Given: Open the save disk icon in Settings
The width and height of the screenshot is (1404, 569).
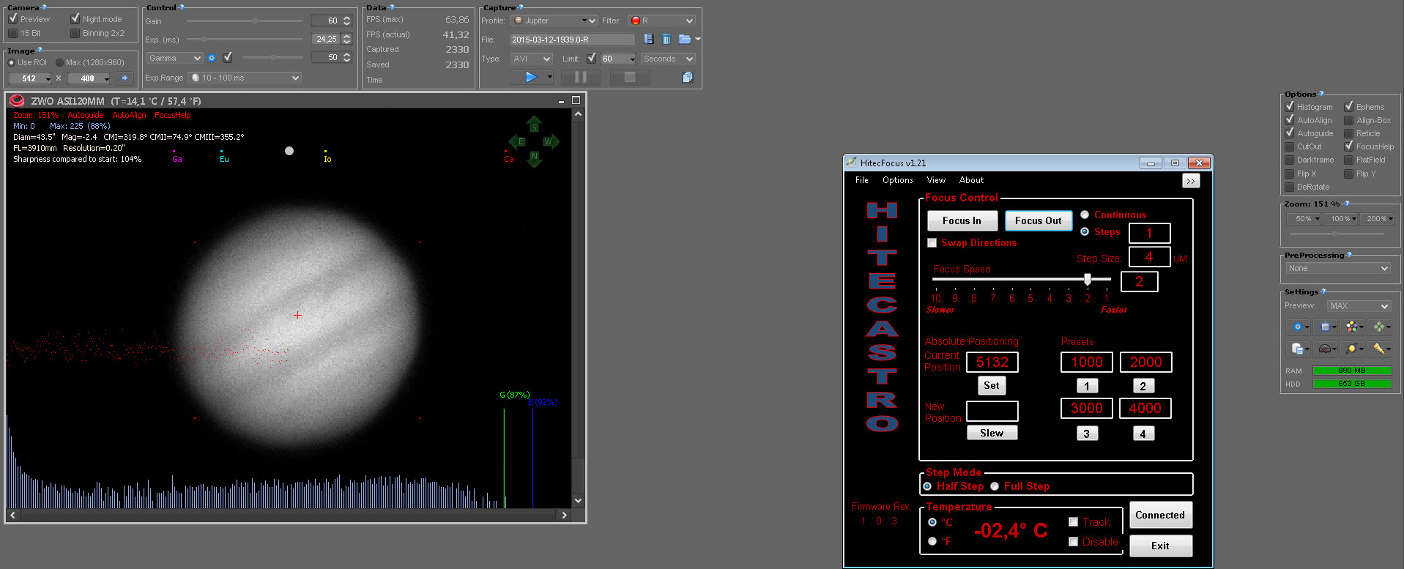Looking at the screenshot, I should (1298, 349).
